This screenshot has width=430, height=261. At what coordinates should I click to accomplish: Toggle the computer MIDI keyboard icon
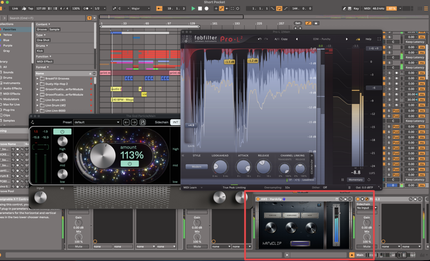click(x=350, y=9)
